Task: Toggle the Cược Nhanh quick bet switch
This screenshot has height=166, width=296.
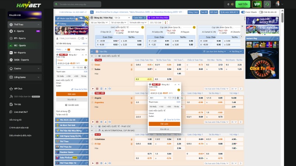Action: coord(243,12)
